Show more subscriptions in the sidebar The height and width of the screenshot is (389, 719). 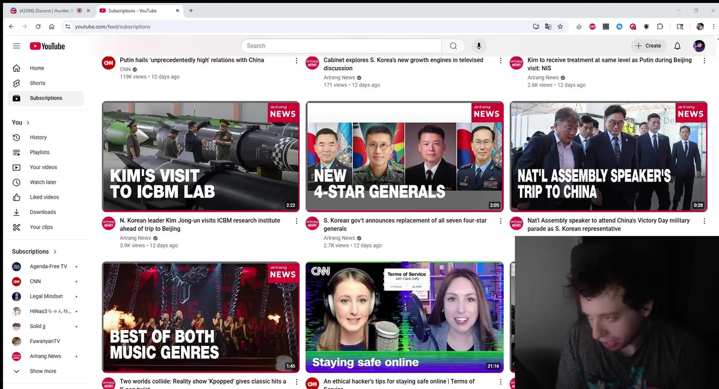tap(47, 371)
